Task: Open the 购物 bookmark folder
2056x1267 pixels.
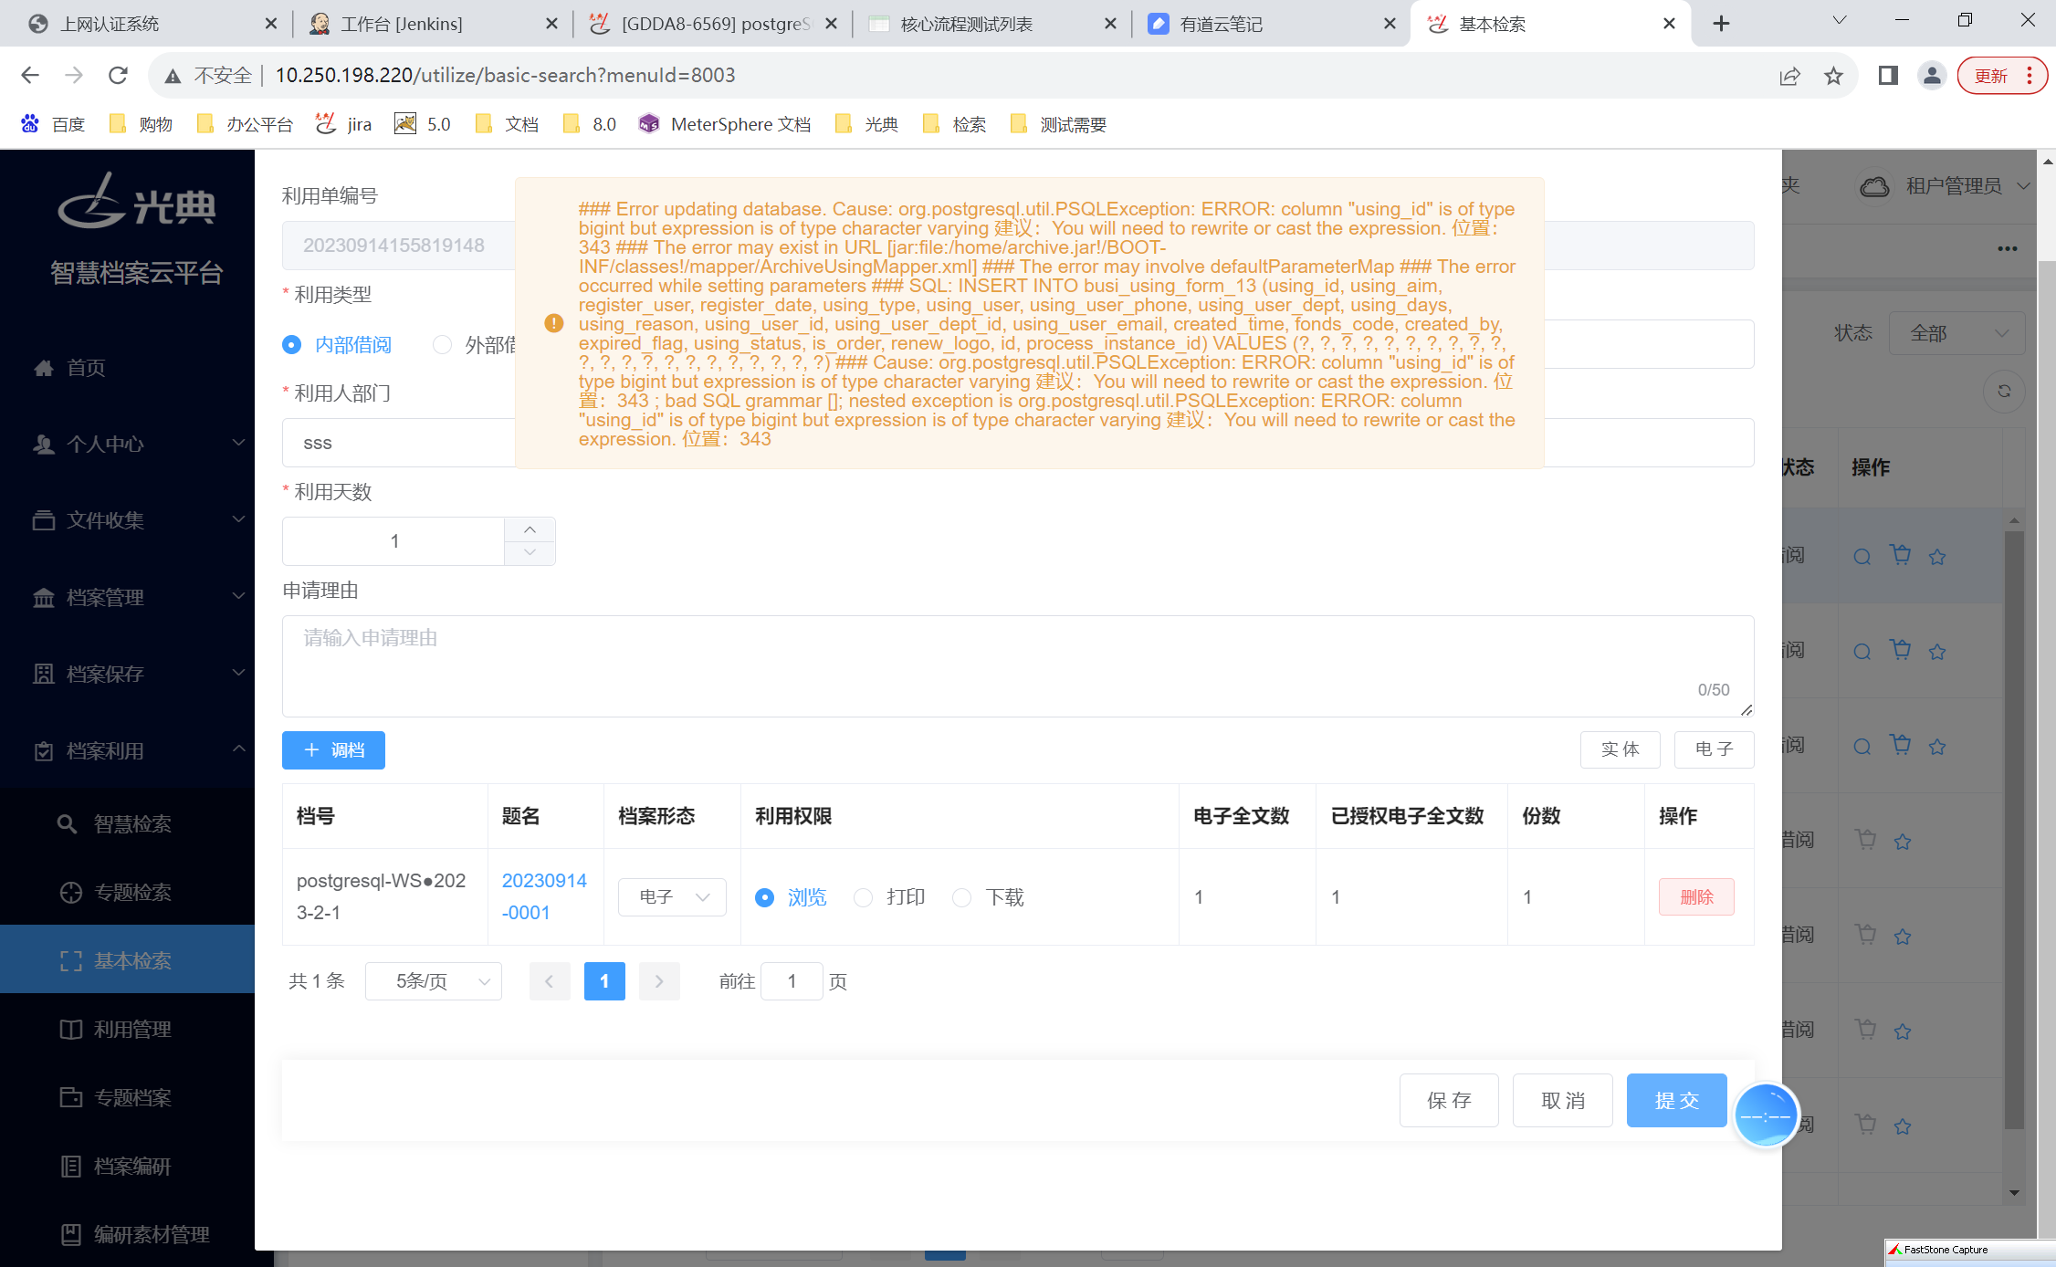Action: point(141,124)
